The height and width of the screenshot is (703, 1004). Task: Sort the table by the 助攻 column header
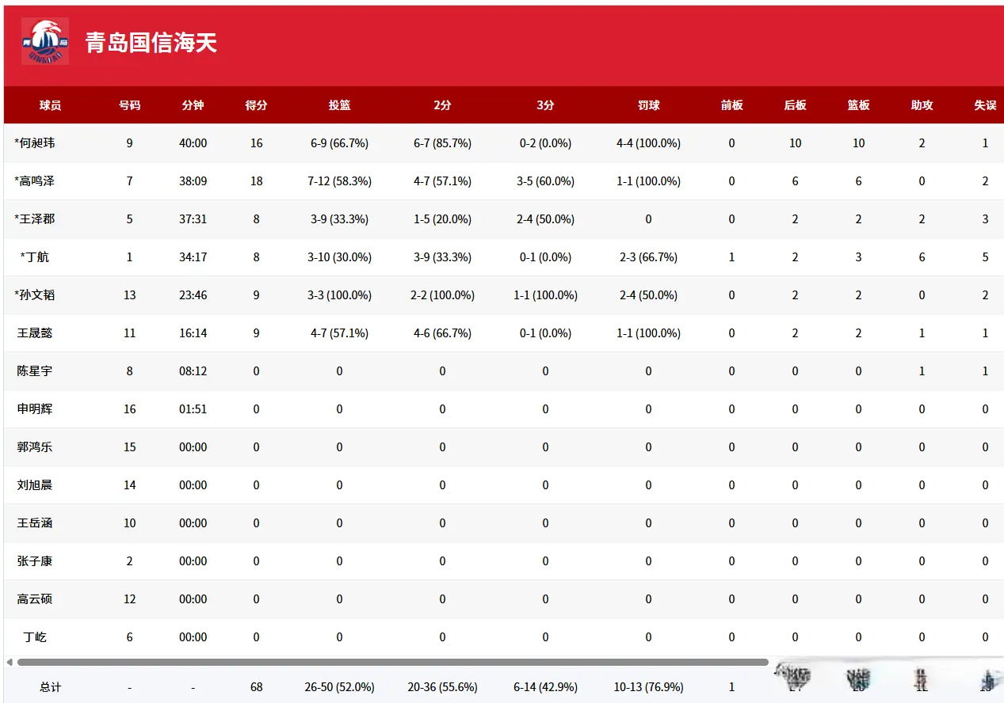[x=922, y=104]
